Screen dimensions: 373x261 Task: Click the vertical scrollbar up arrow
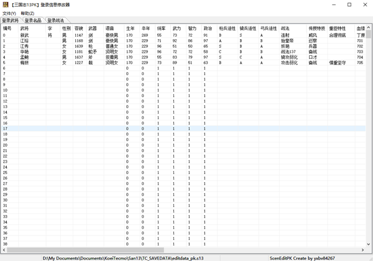coord(368,29)
